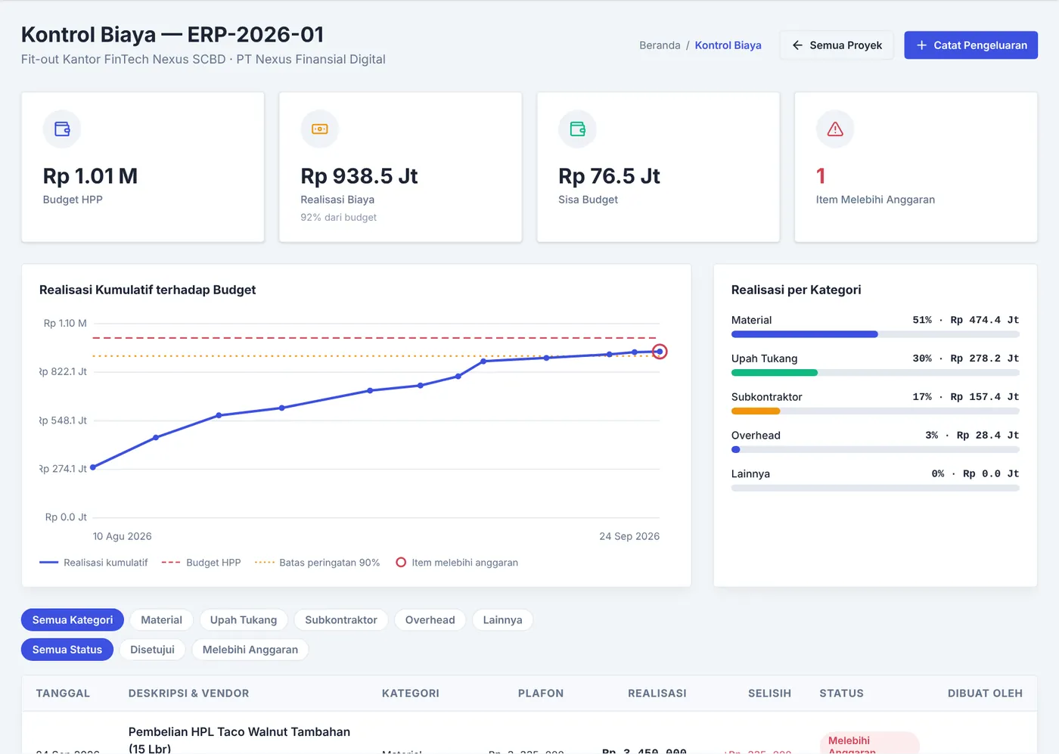
Task: Click the PLAFON column header
Action: coord(541,693)
